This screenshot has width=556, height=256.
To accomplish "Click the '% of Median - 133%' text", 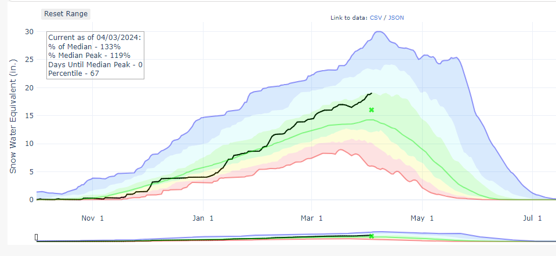I will (x=84, y=46).
